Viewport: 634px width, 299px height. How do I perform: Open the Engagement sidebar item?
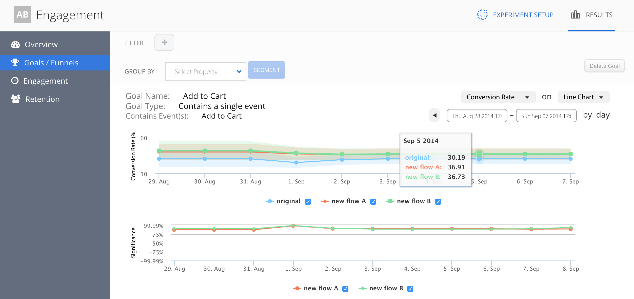[x=55, y=81]
